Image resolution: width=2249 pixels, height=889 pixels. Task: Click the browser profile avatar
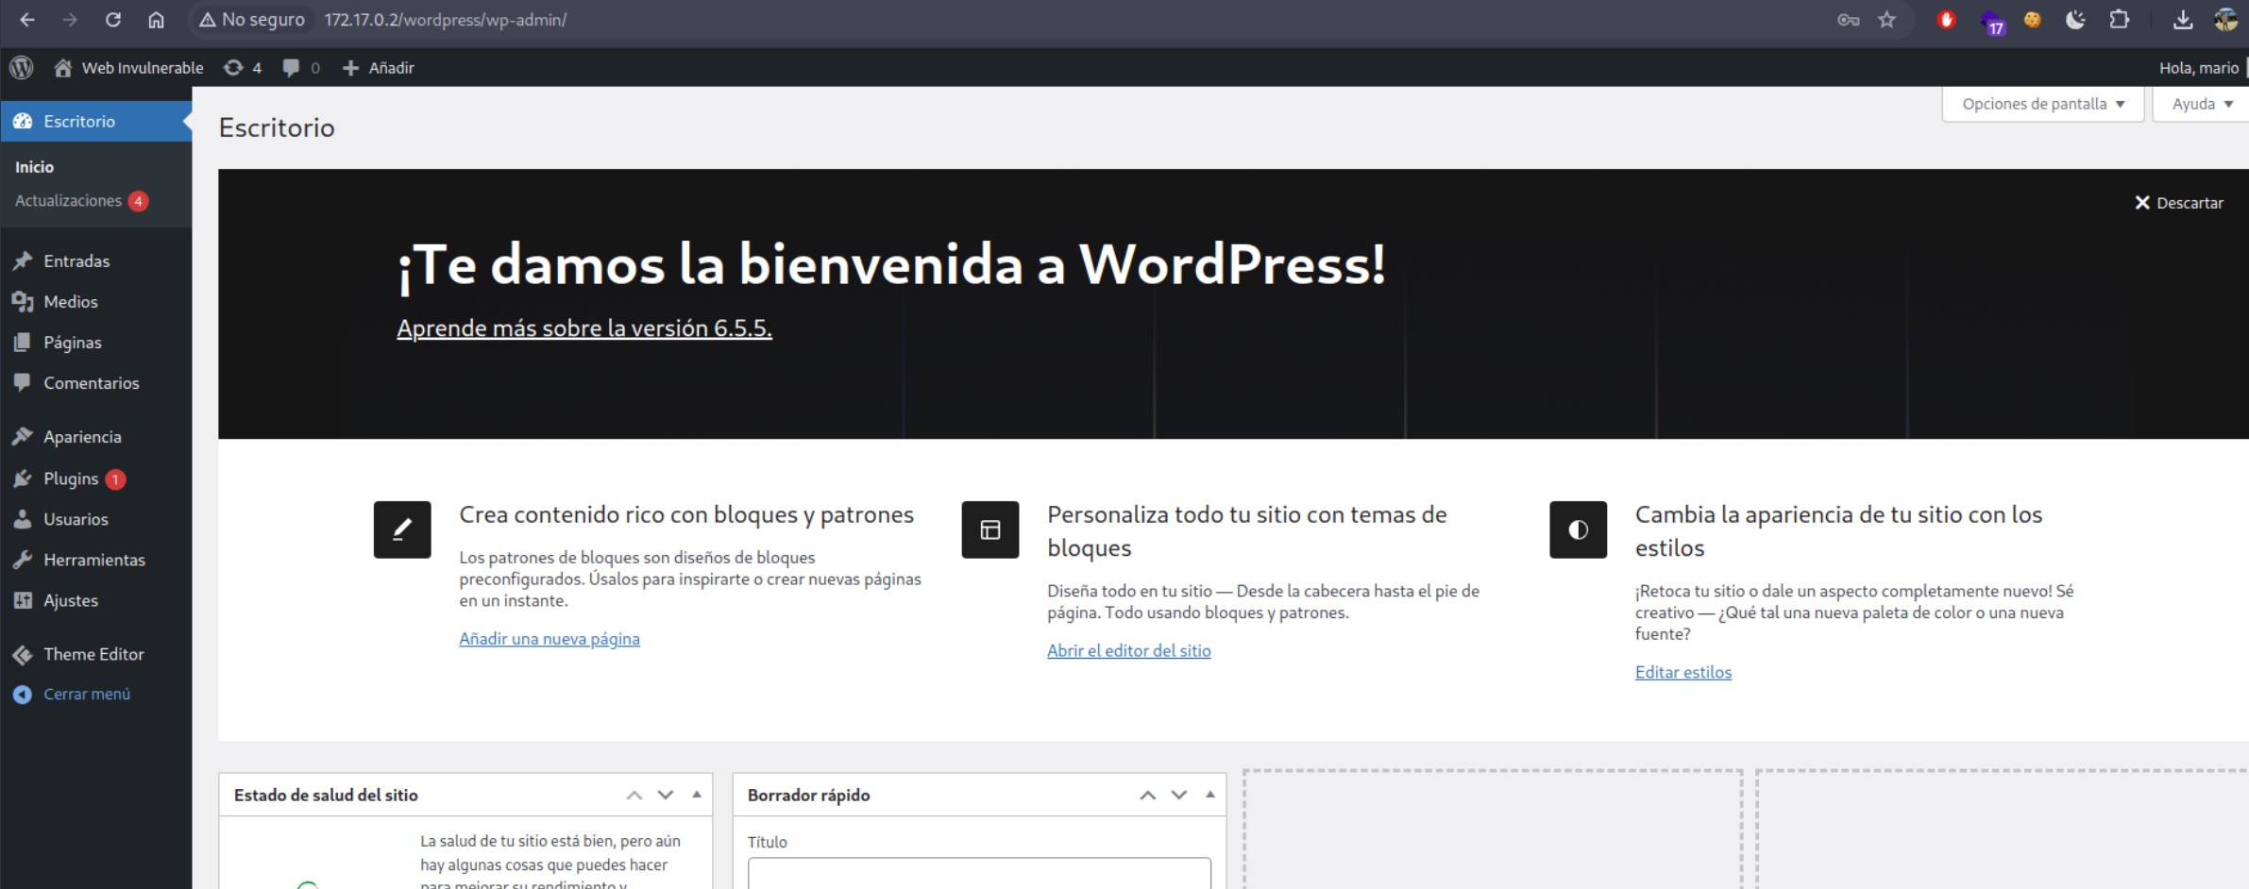tap(2226, 20)
